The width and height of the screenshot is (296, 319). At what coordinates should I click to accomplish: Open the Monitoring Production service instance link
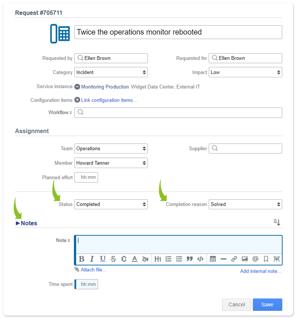105,87
